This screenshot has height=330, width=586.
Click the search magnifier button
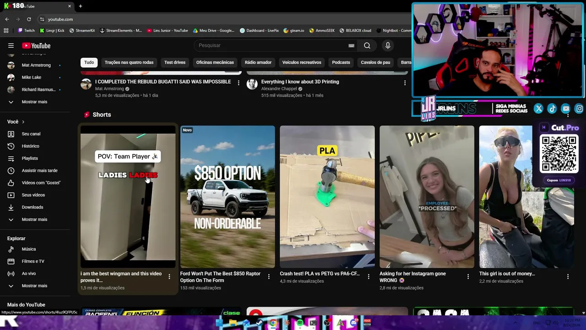coord(367,45)
